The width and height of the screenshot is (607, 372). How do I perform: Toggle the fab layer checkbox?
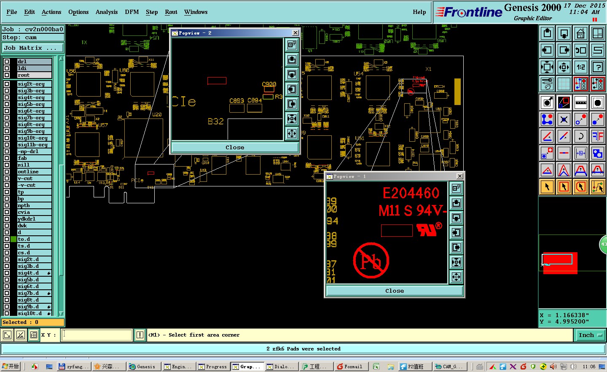[x=7, y=158]
